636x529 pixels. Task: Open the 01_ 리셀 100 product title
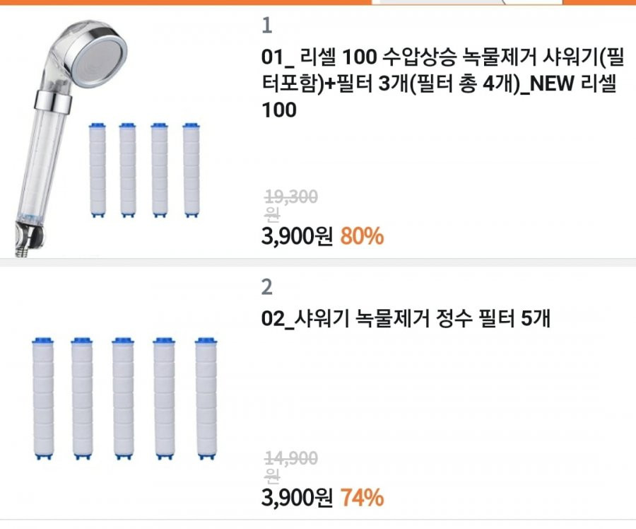tap(443, 83)
